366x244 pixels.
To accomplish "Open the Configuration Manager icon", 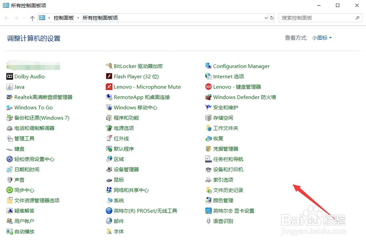I will pos(208,66).
